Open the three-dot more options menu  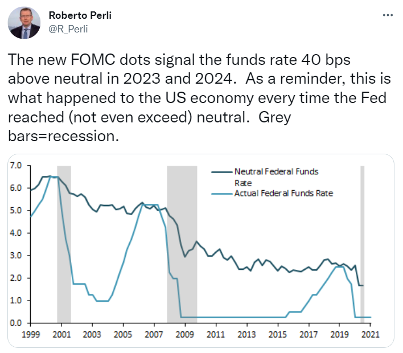click(x=386, y=15)
